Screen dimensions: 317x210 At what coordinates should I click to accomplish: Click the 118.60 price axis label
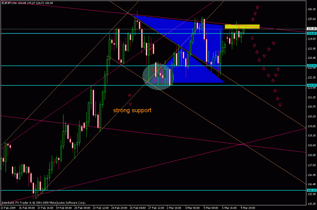click(x=311, y=145)
